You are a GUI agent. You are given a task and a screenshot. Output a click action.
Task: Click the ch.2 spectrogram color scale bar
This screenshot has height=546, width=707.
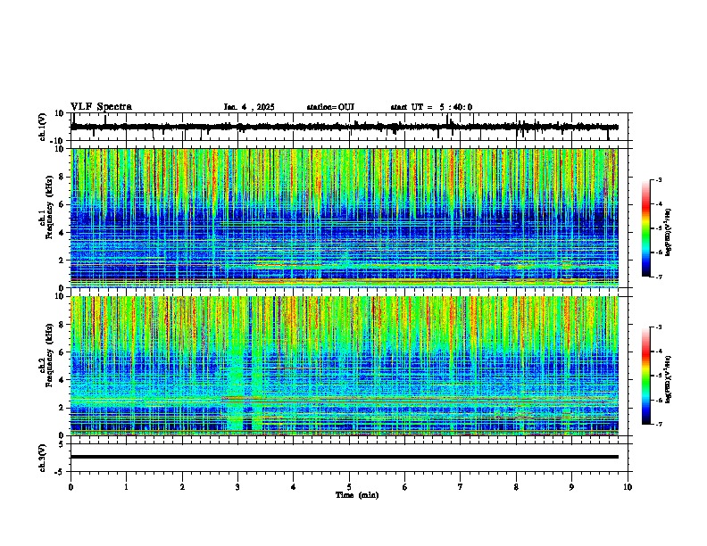click(x=645, y=376)
